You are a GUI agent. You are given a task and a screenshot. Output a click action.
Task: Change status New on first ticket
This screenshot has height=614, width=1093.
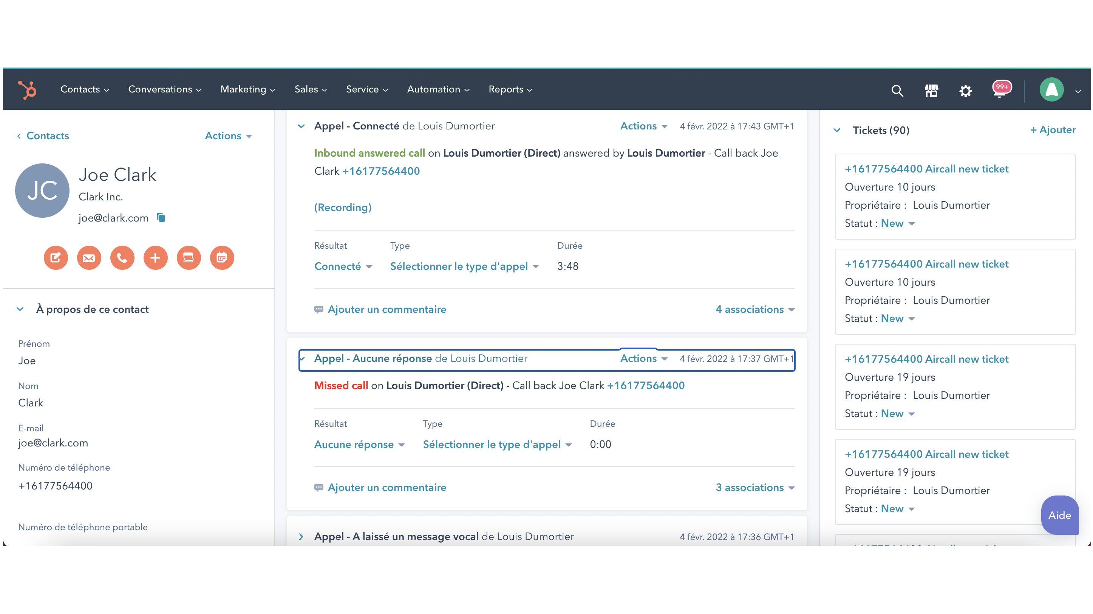click(x=898, y=223)
